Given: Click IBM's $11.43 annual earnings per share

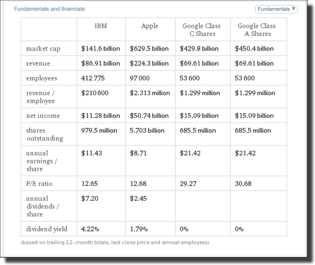Looking at the screenshot, I should (92, 153).
